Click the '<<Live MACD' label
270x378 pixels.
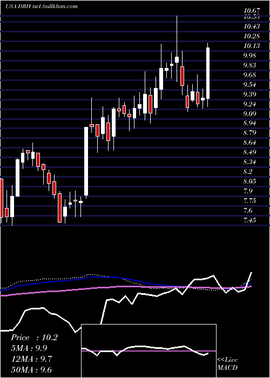coord(227,364)
